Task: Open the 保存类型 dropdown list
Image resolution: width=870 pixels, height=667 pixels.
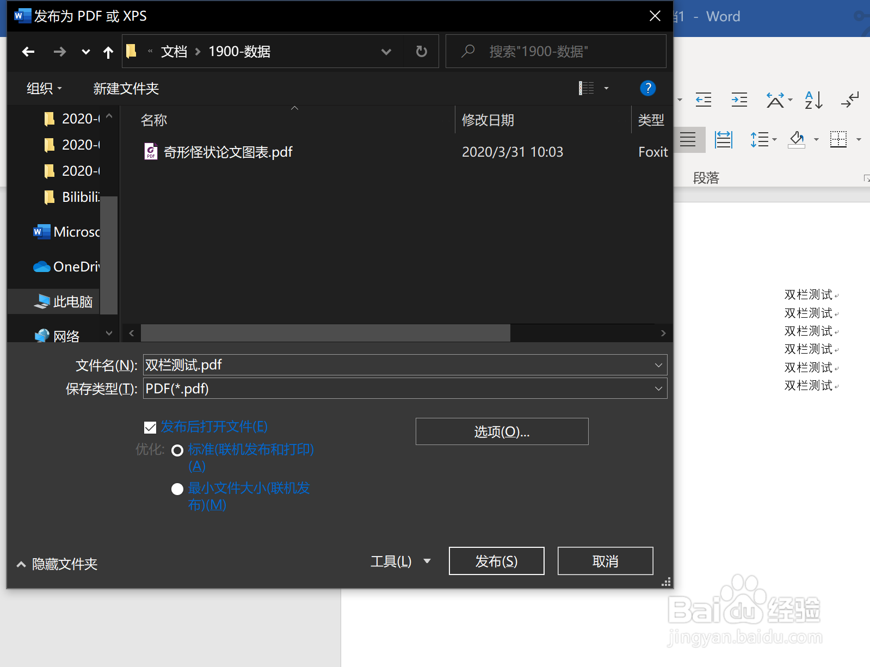Action: pyautogui.click(x=658, y=388)
